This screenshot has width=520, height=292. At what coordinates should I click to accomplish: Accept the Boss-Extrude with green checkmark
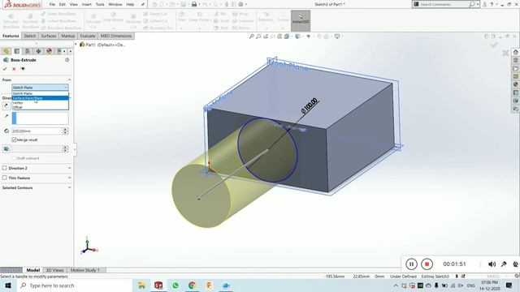pyautogui.click(x=5, y=69)
